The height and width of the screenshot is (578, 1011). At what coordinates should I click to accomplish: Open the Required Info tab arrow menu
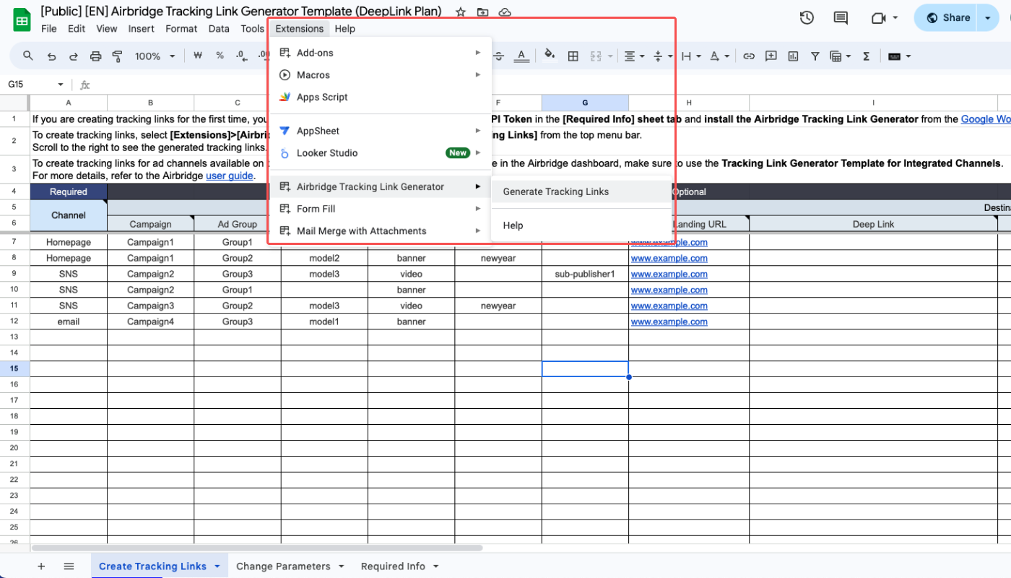click(x=435, y=566)
